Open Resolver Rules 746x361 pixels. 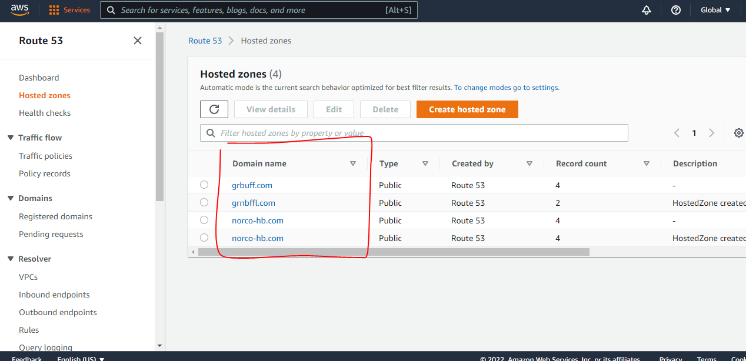click(x=29, y=330)
